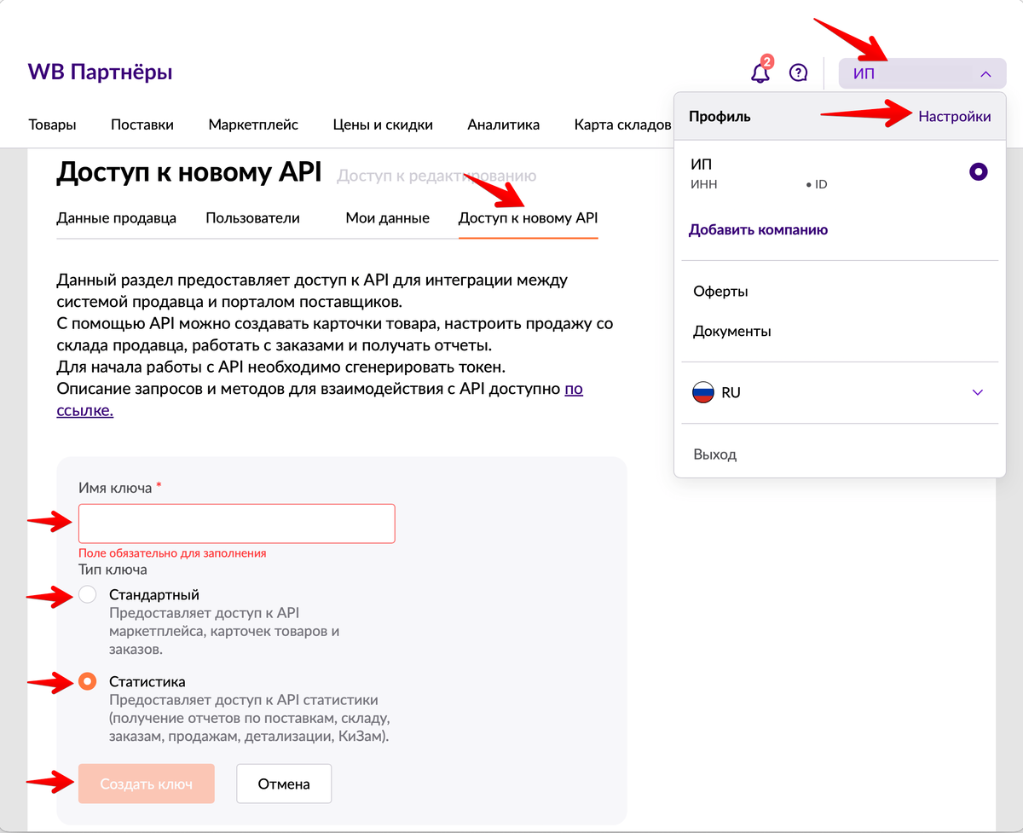
Task: Click Выход to log out
Action: (x=714, y=454)
